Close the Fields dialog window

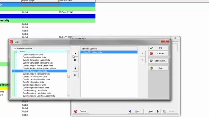[165, 41]
